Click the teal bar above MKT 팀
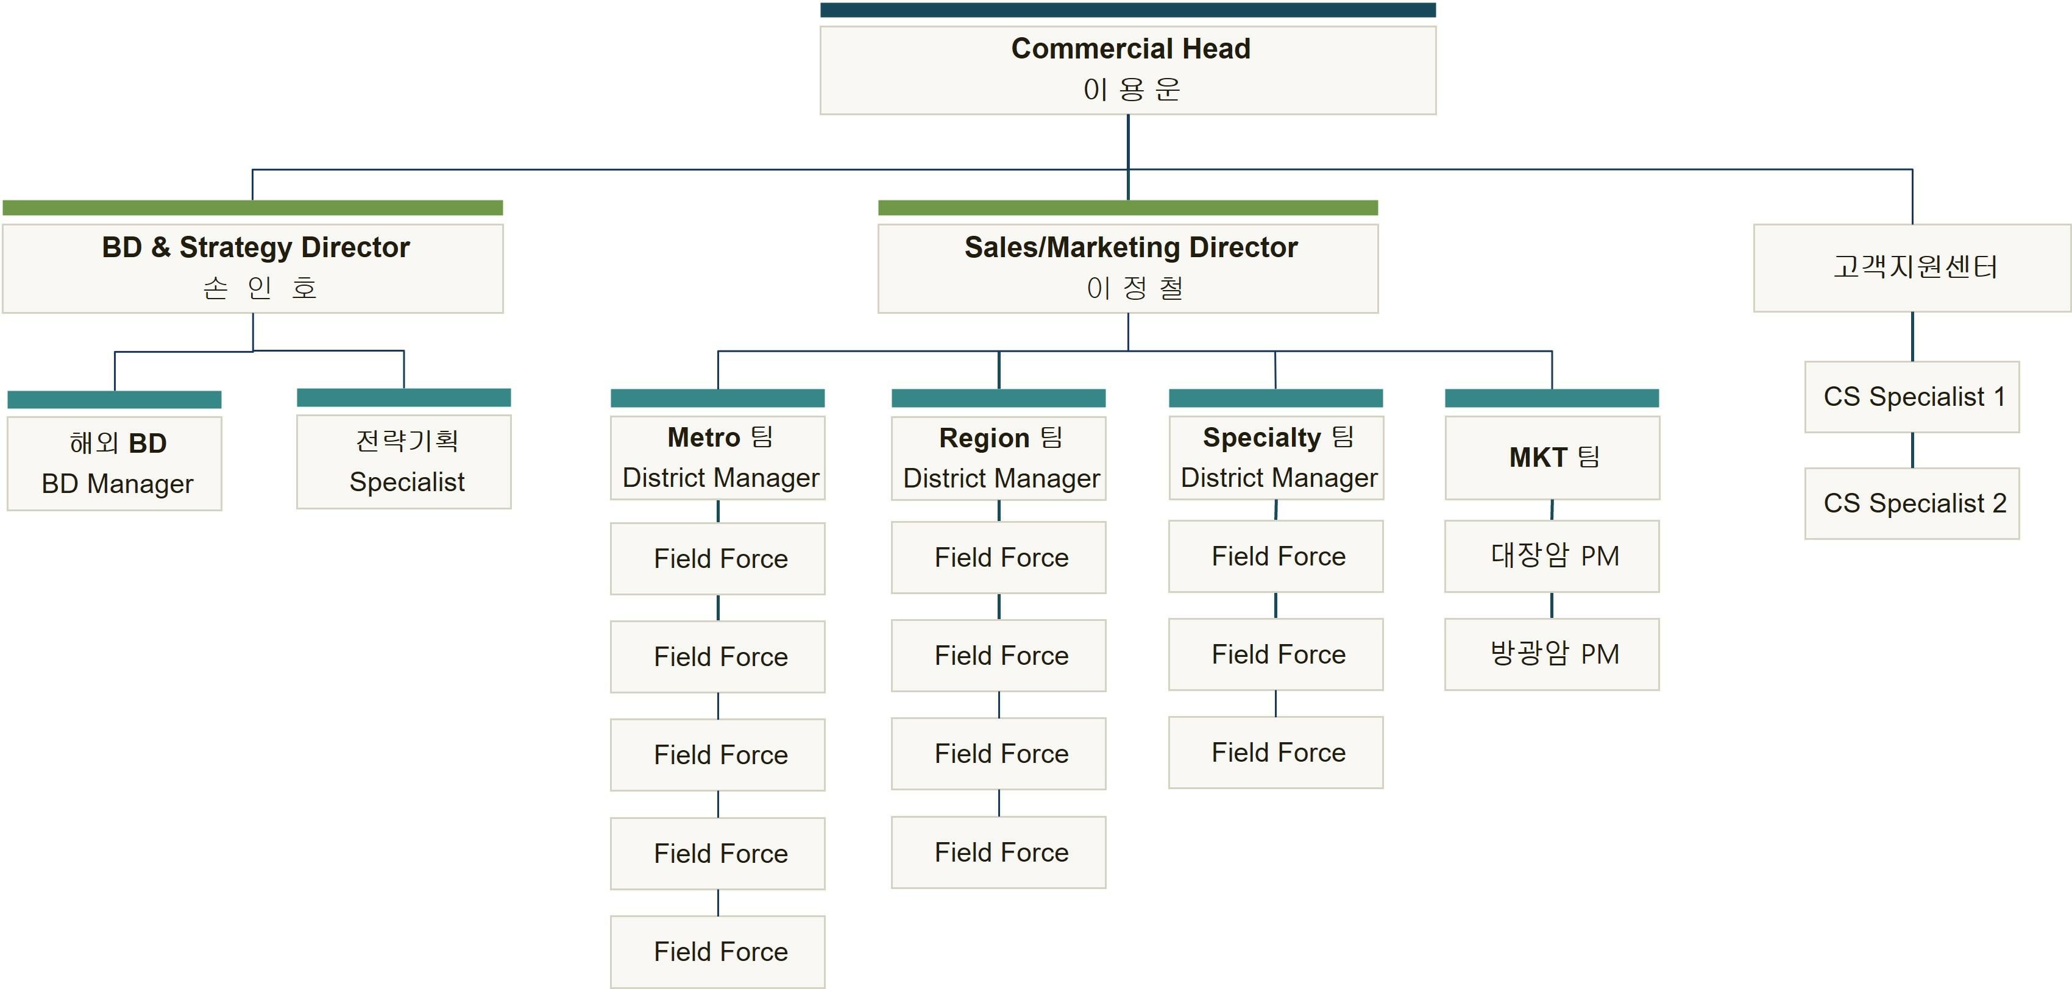Image resolution: width=2072 pixels, height=989 pixels. point(1552,398)
